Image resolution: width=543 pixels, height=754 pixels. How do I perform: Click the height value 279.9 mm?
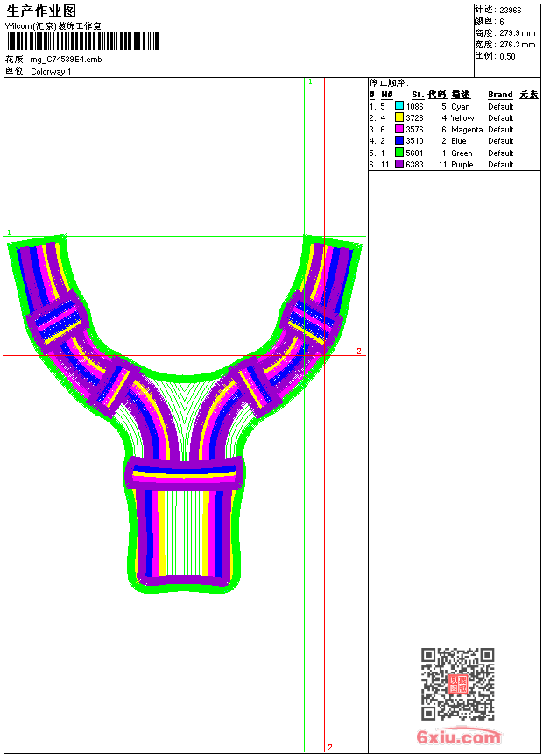click(x=517, y=33)
